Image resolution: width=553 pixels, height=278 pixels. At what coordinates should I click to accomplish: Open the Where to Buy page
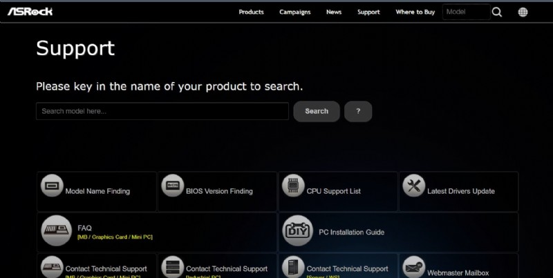(x=415, y=12)
